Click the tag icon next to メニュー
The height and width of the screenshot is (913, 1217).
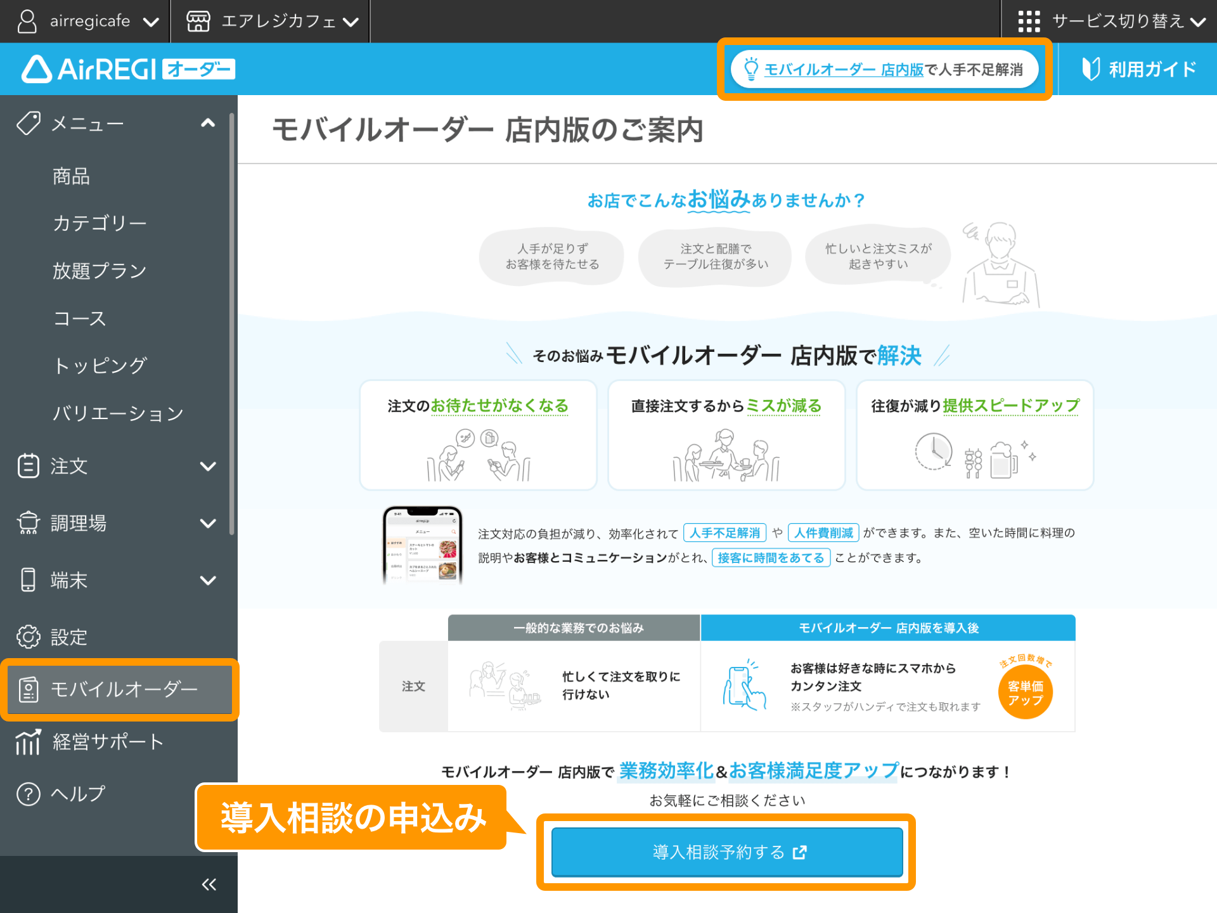[x=29, y=123]
